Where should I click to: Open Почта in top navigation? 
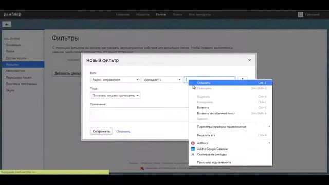click(x=161, y=15)
